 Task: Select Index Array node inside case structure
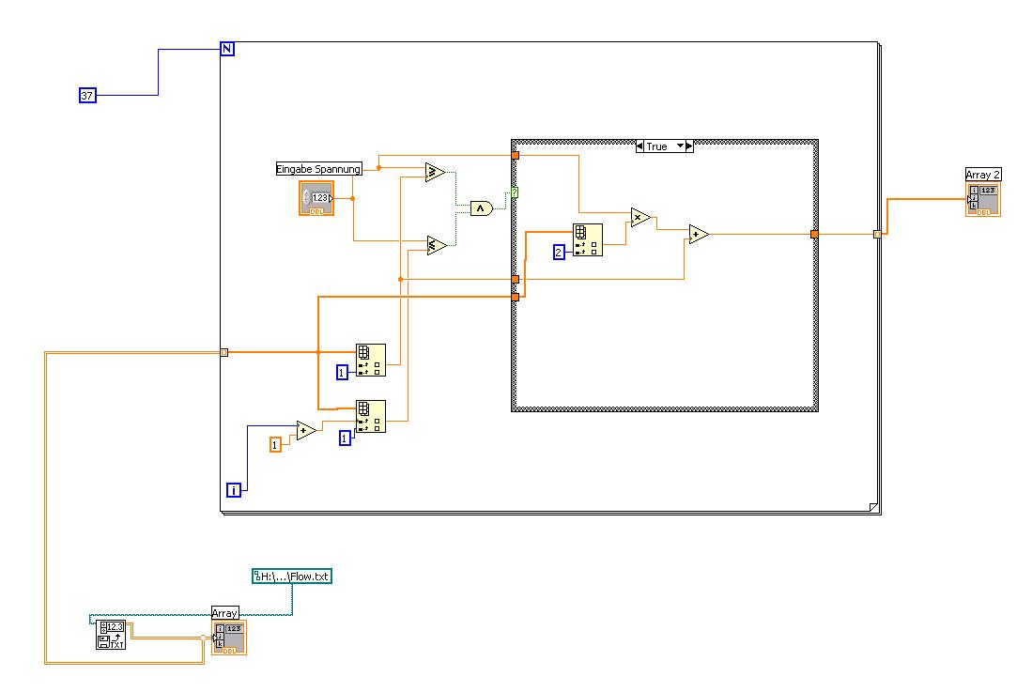[588, 240]
